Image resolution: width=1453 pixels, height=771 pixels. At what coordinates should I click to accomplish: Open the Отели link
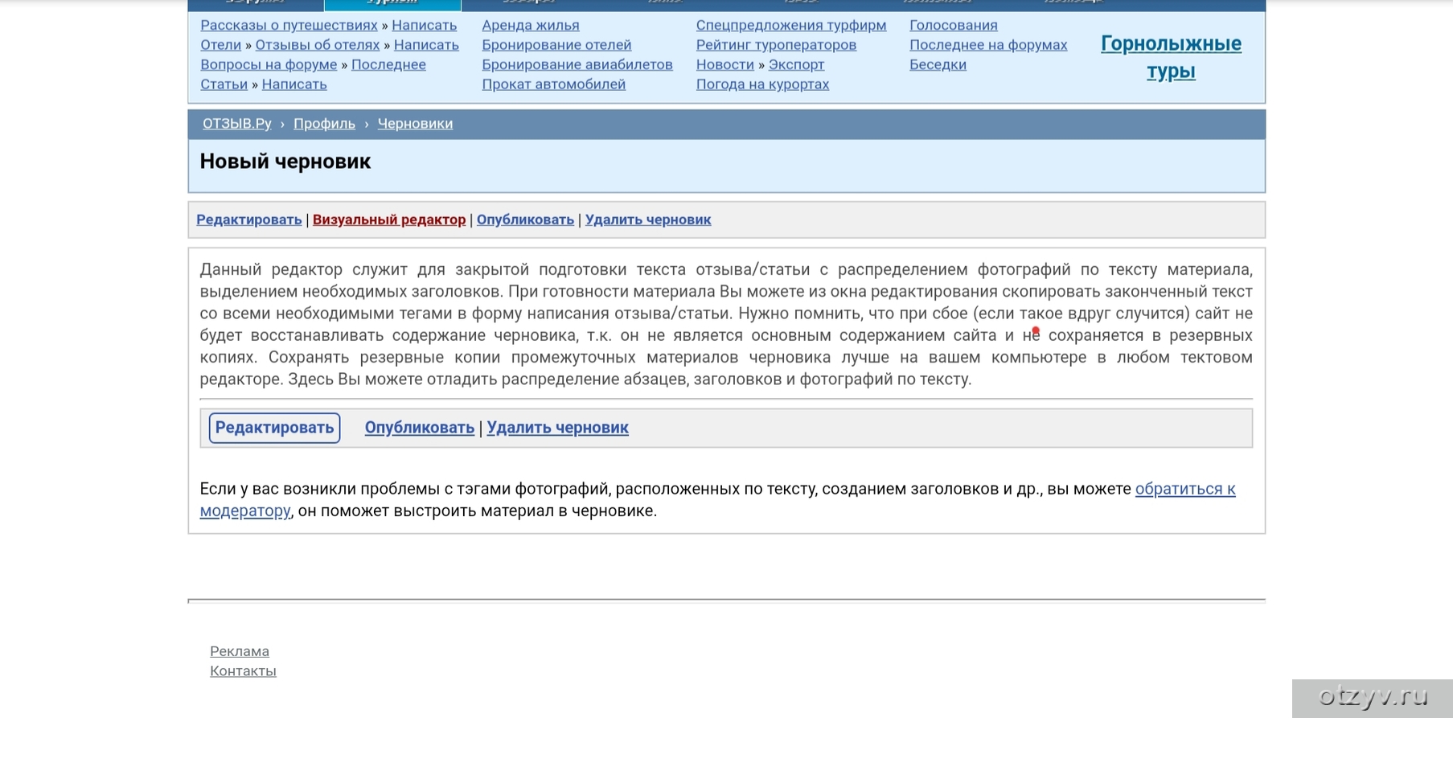[x=220, y=45]
